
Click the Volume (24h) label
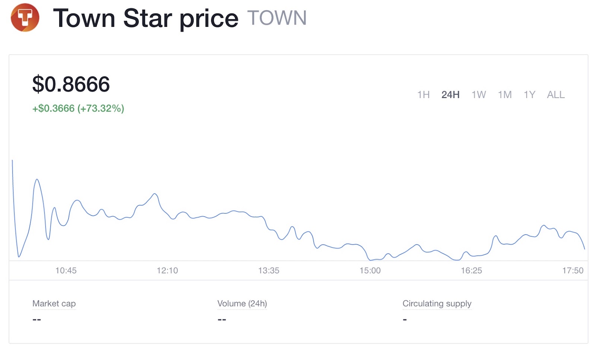click(242, 304)
